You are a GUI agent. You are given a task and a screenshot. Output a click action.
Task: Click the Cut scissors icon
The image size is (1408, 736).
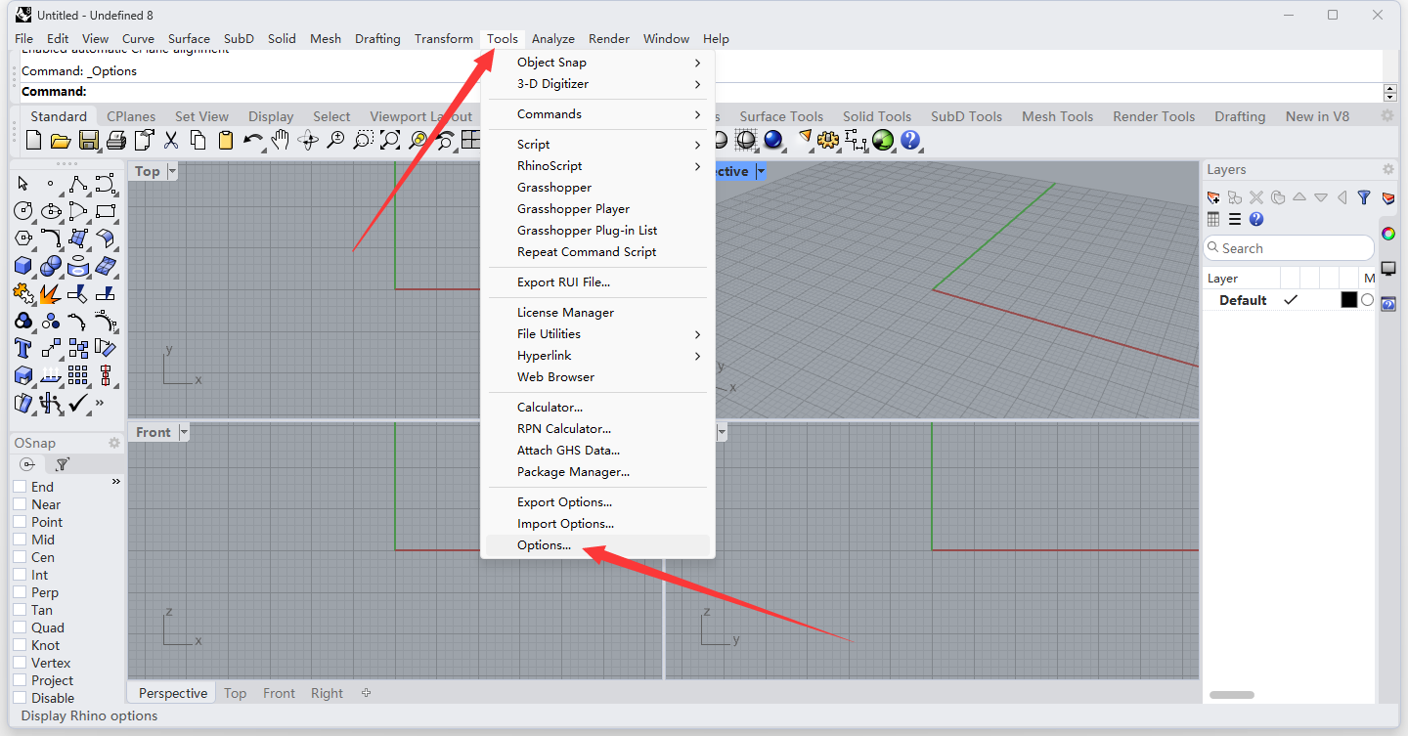[171, 141]
